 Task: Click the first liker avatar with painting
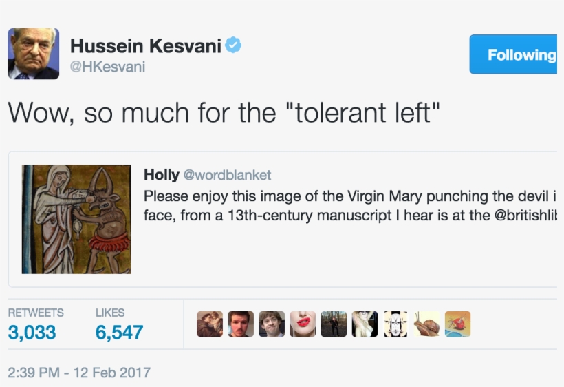point(210,324)
